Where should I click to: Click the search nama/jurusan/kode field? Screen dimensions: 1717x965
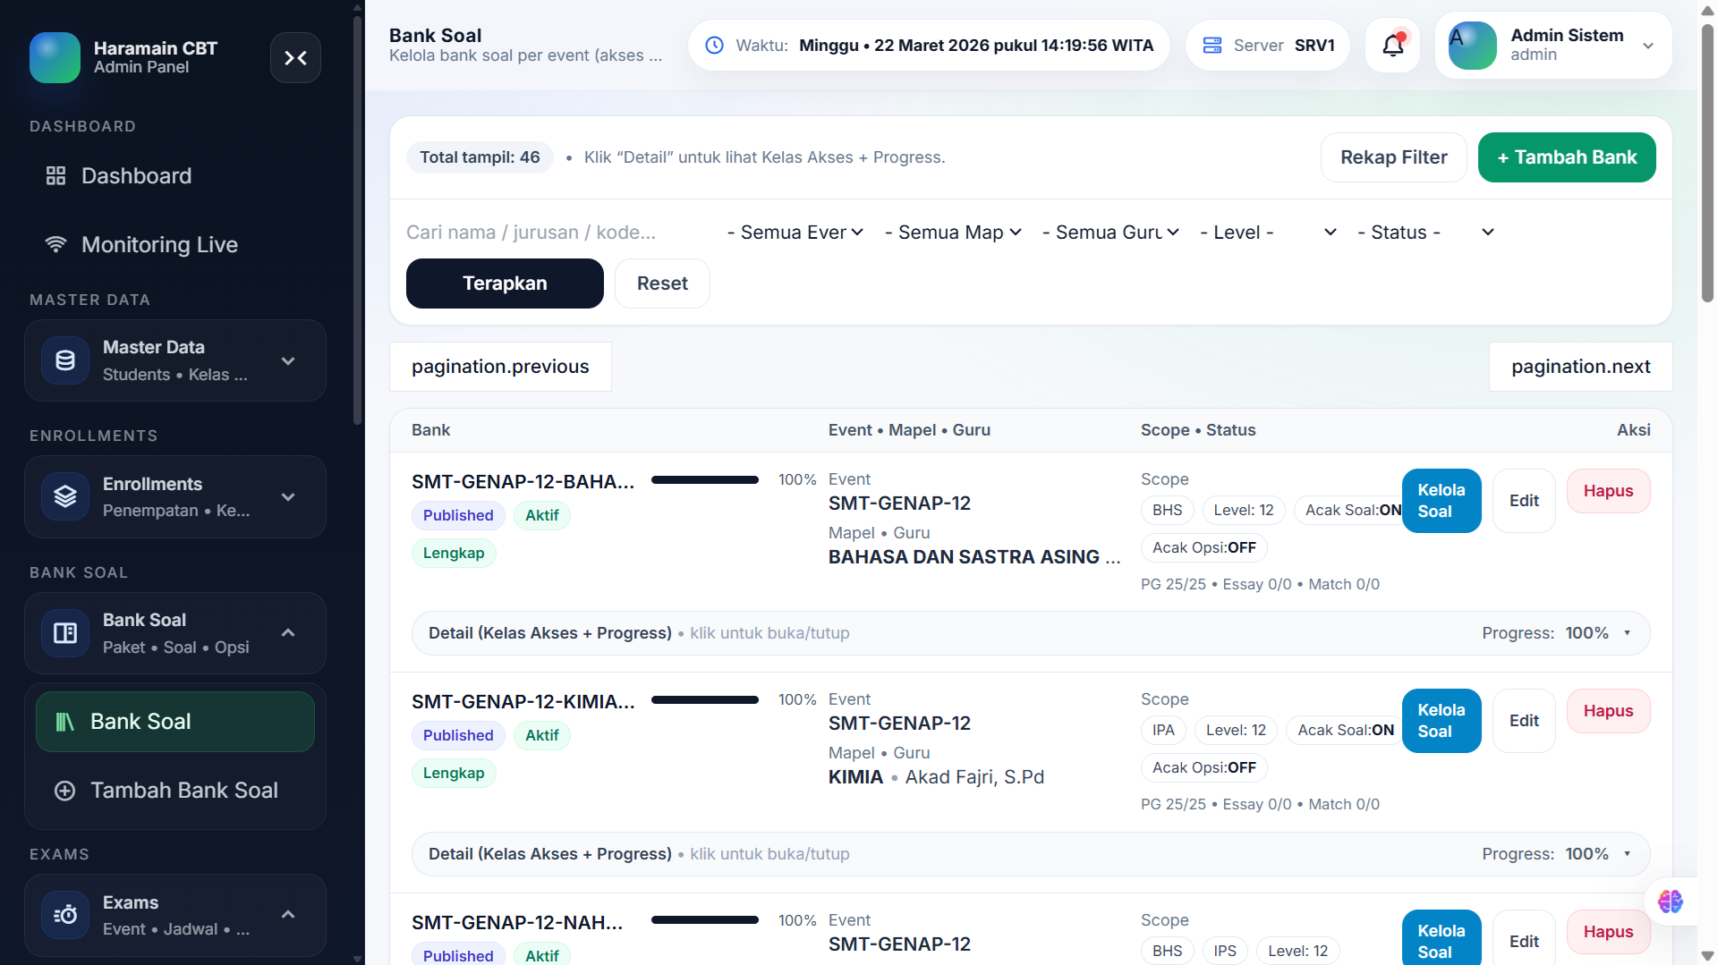click(x=557, y=233)
